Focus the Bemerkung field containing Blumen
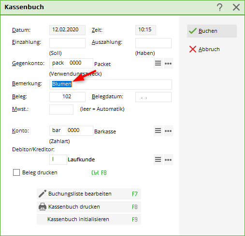Viewport: 245px width, 236px height. point(111,84)
